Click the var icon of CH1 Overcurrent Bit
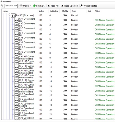115x122 pixels. [16, 20]
